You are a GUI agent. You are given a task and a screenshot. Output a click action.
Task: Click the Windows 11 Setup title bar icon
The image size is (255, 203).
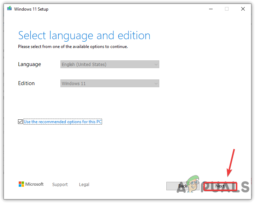point(10,8)
